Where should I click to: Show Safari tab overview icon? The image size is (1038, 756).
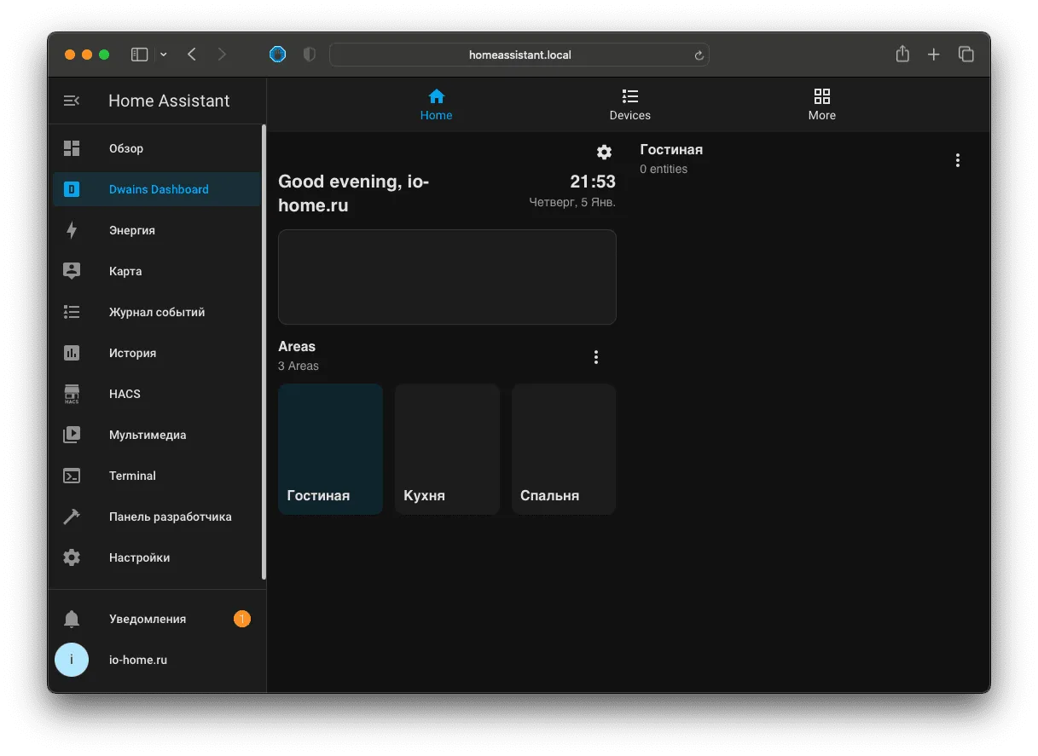[966, 54]
